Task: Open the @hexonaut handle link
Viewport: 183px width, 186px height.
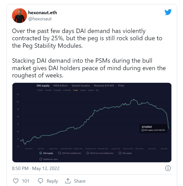Action: click(40, 19)
